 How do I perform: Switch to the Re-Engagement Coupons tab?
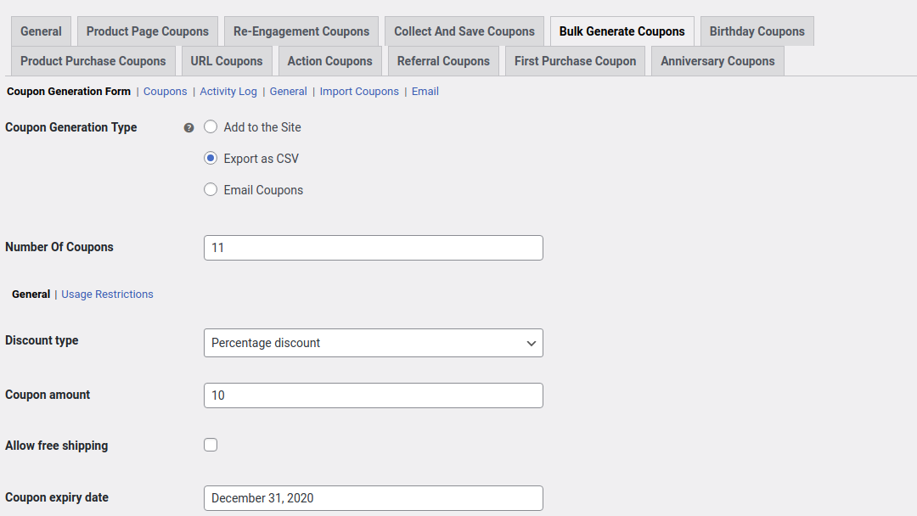[x=301, y=31]
